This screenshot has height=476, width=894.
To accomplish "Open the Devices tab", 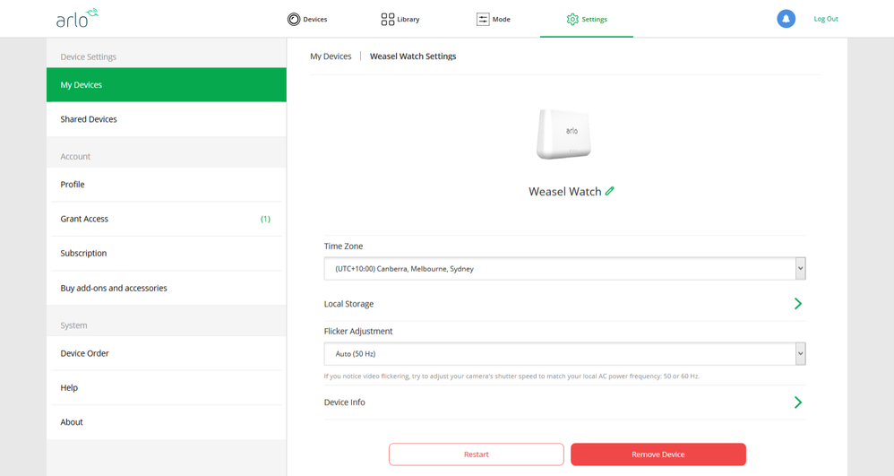I will pos(307,20).
